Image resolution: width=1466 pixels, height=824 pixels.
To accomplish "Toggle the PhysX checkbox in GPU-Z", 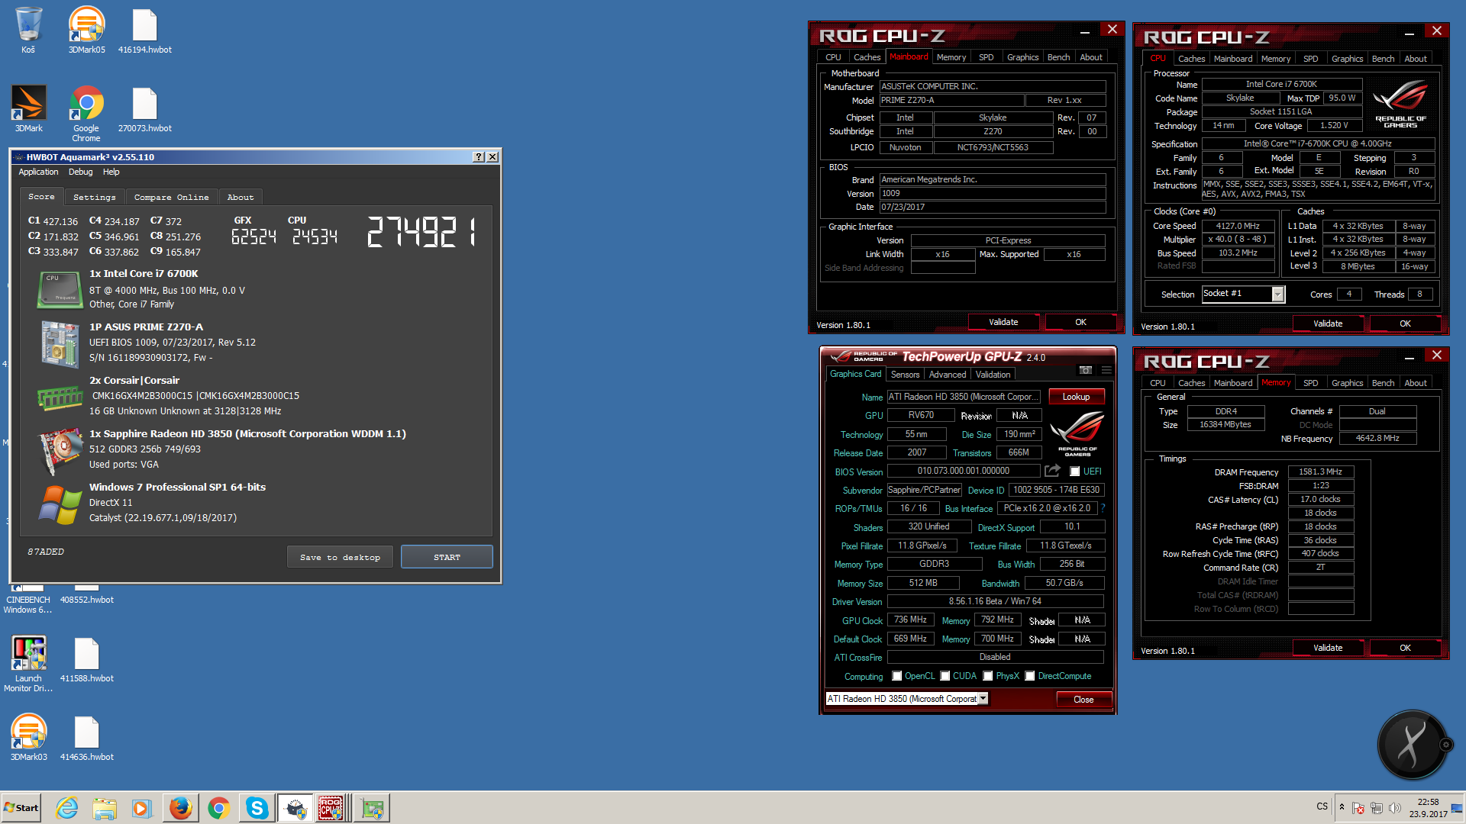I will (988, 676).
